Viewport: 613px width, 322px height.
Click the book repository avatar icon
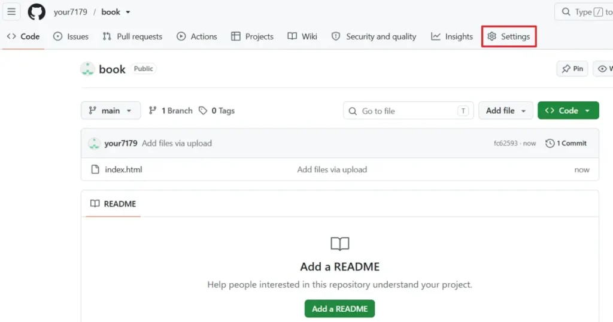87,69
